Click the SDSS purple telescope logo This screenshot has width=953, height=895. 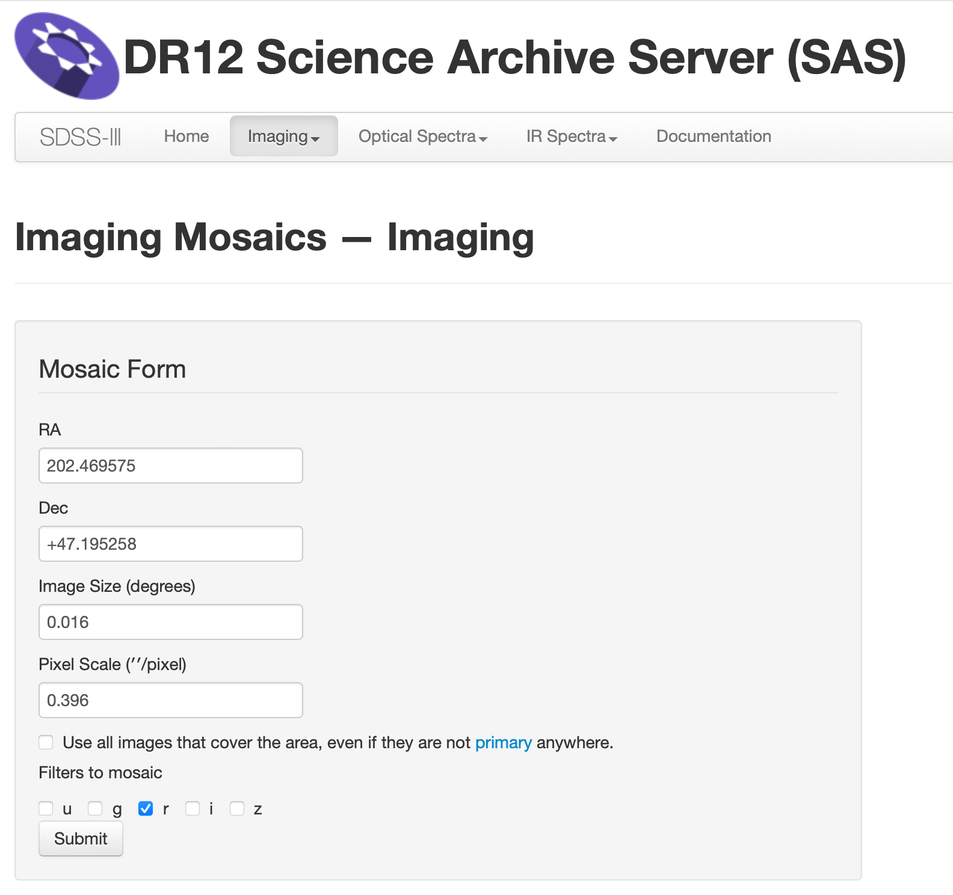[67, 56]
